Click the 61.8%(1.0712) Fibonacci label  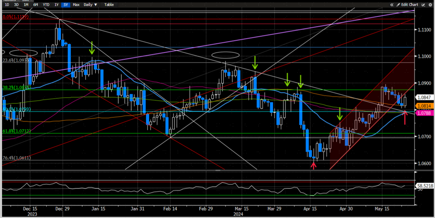point(17,131)
